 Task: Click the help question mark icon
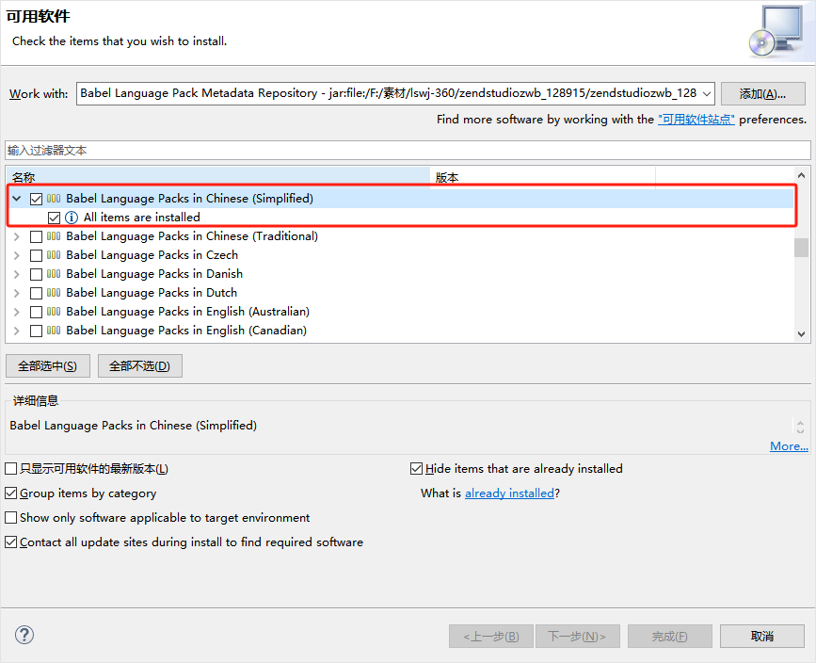point(24,635)
